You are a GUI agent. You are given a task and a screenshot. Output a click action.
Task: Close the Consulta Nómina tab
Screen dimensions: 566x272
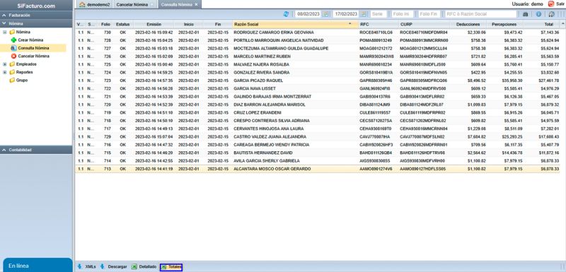197,4
